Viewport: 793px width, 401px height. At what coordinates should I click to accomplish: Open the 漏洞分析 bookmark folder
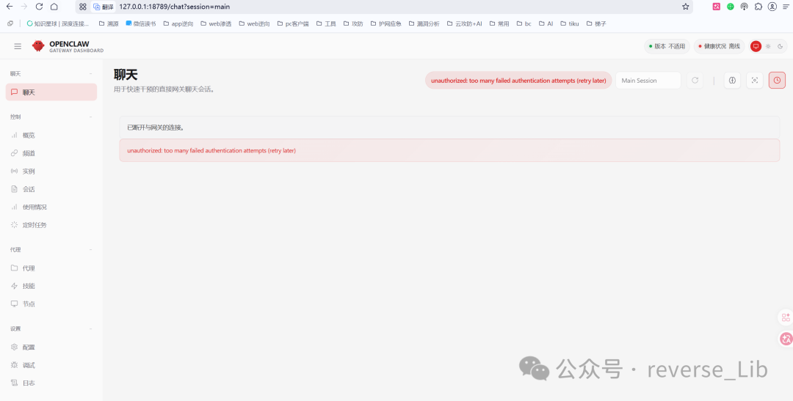pyautogui.click(x=424, y=23)
